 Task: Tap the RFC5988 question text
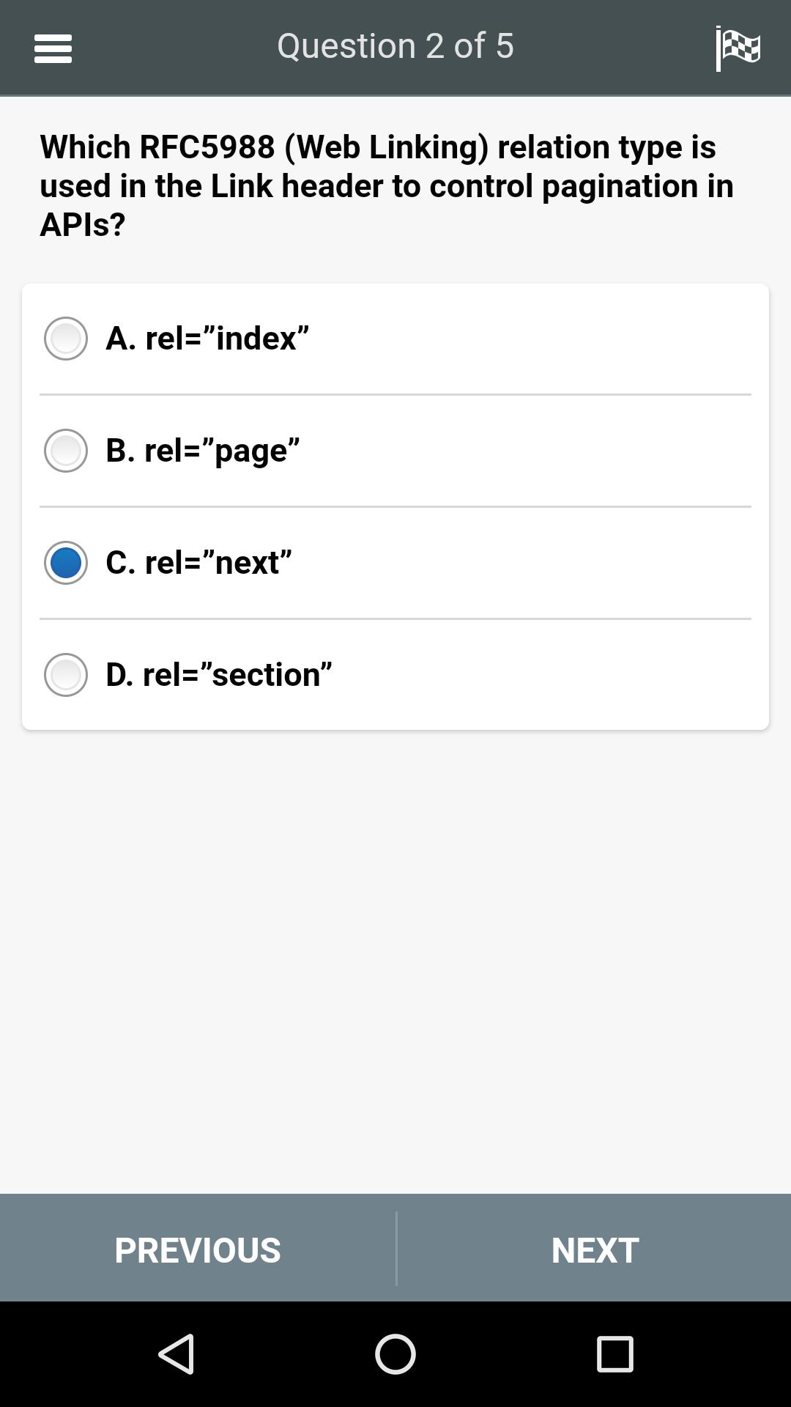[x=387, y=185]
